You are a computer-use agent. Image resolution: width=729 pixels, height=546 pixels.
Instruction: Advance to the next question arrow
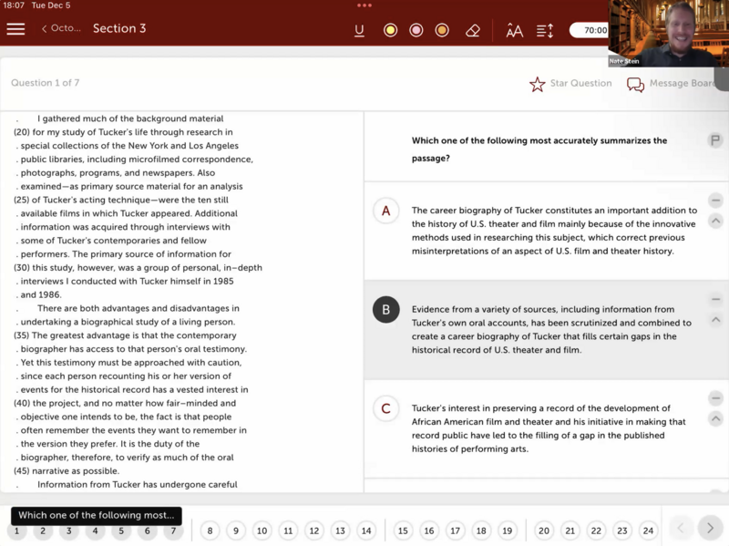(x=710, y=528)
